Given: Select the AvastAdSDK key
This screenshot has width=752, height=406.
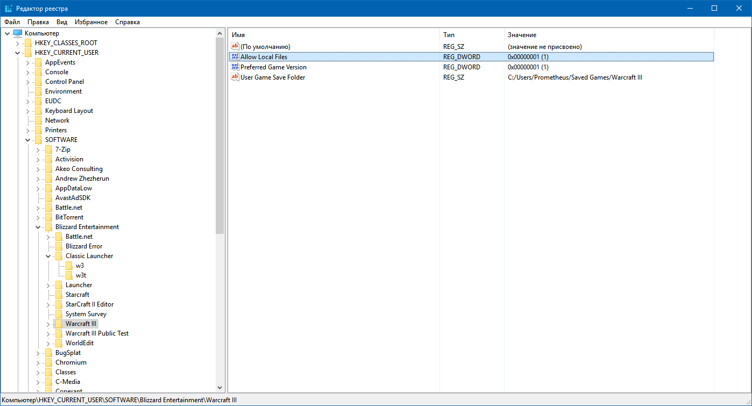Looking at the screenshot, I should pyautogui.click(x=73, y=198).
